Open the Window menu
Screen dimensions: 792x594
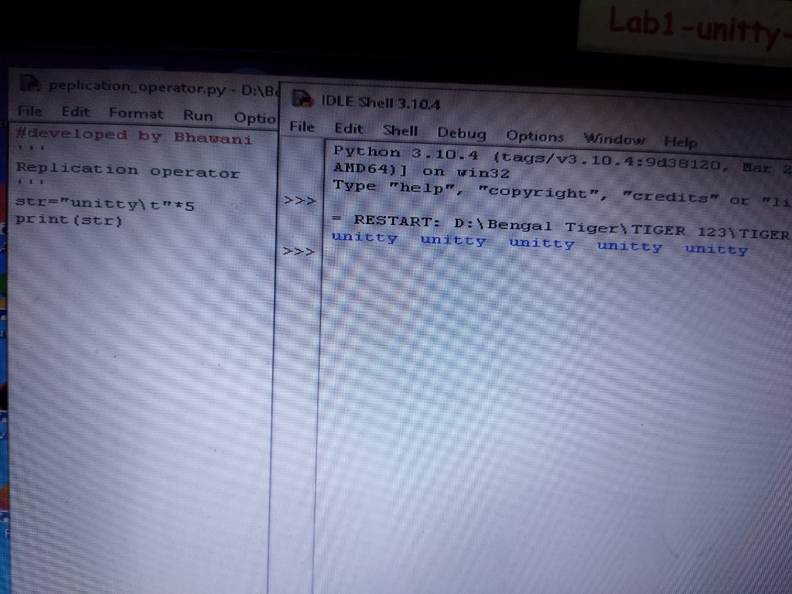pyautogui.click(x=614, y=139)
